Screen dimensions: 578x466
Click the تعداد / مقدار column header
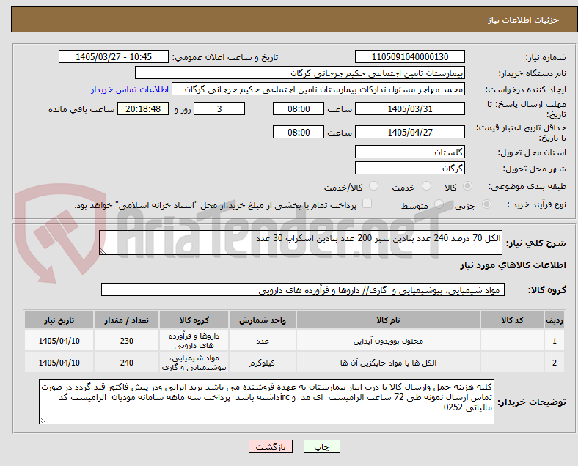126,320
